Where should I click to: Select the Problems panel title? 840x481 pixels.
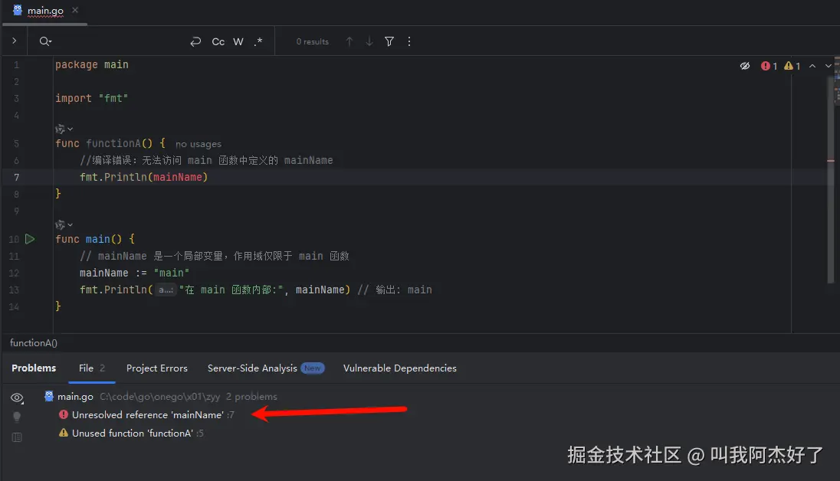[x=34, y=368]
